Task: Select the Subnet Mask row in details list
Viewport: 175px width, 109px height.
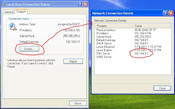Action: (133, 37)
